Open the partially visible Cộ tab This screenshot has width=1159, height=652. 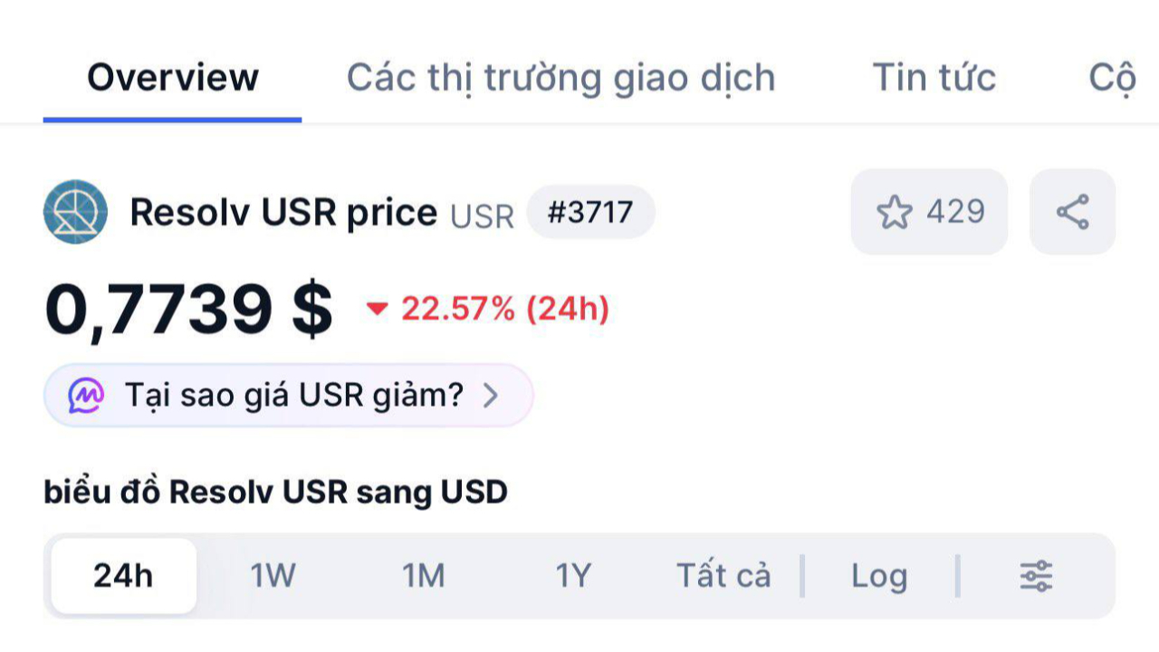(1112, 79)
